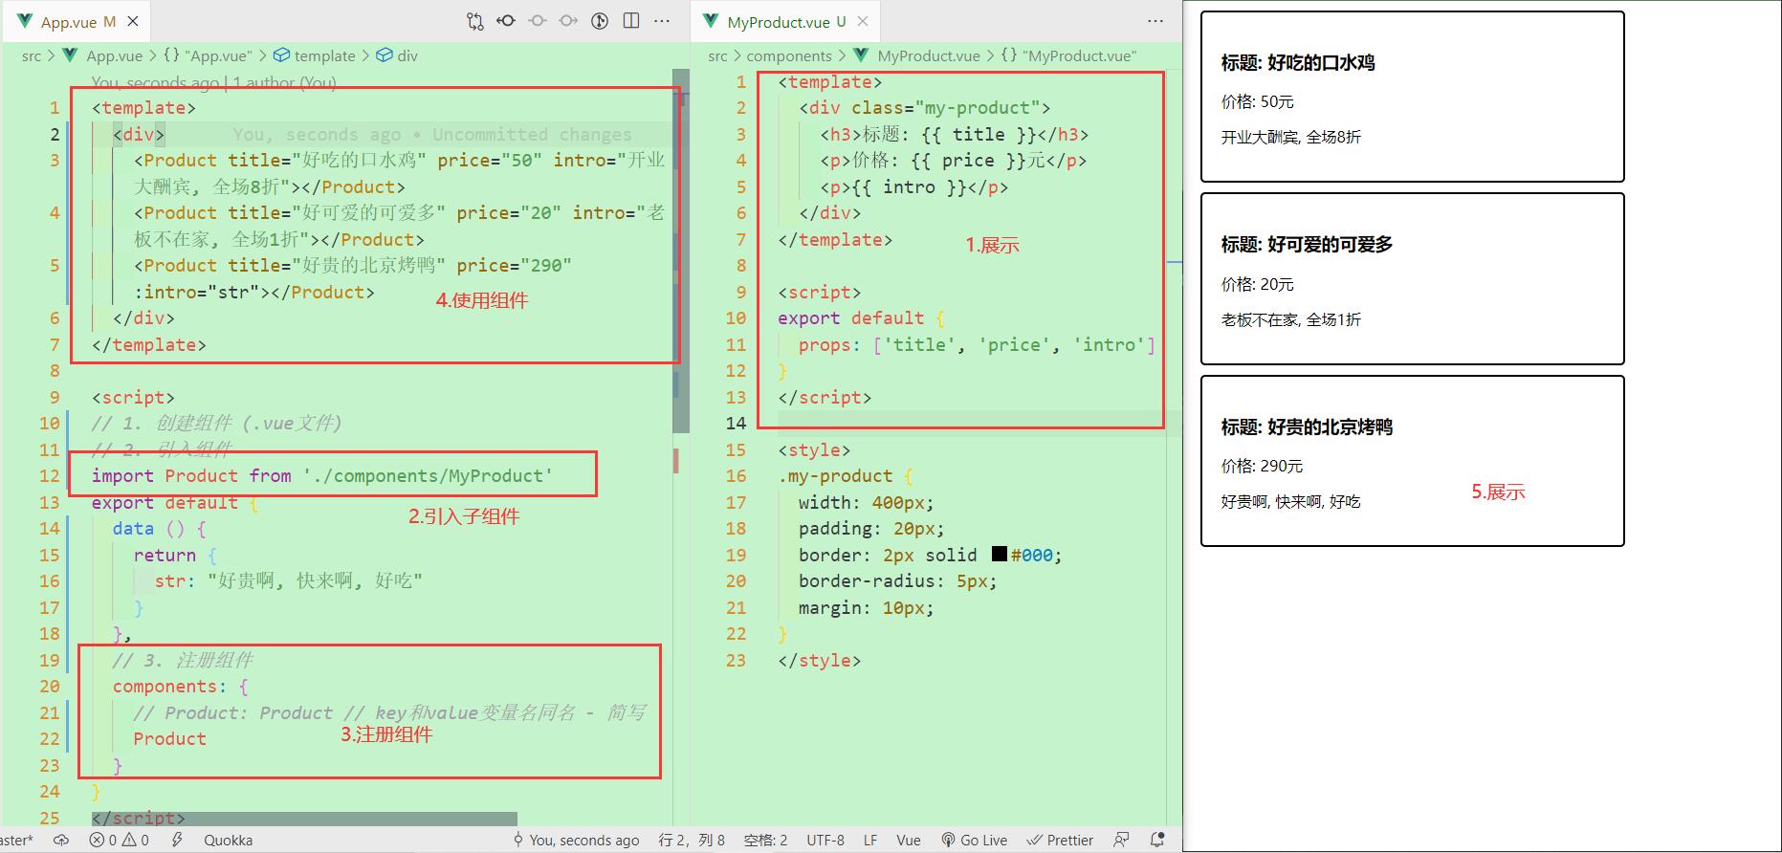The height and width of the screenshot is (853, 1782).
Task: Click "标题: 好吃的口水鸡" heading in preview
Action: [1298, 63]
